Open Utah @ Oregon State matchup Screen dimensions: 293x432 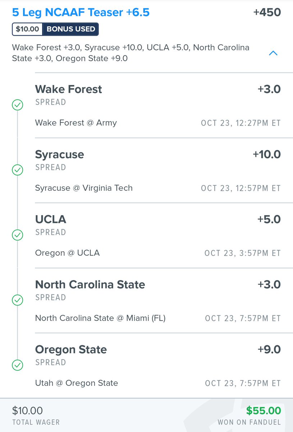[77, 383]
